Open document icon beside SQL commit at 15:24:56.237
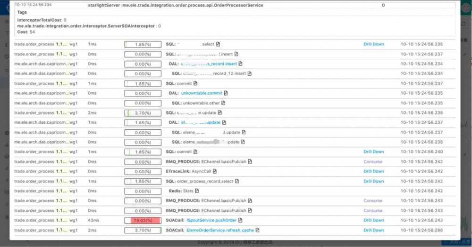Screen dimensions: 472x247 coord(195,83)
